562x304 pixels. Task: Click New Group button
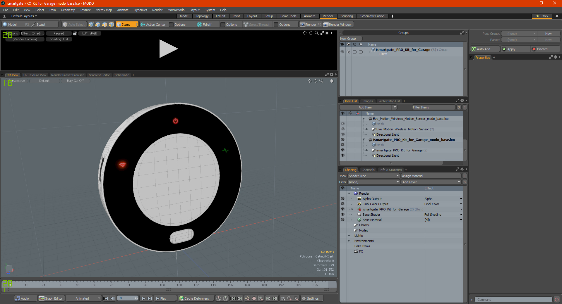351,39
